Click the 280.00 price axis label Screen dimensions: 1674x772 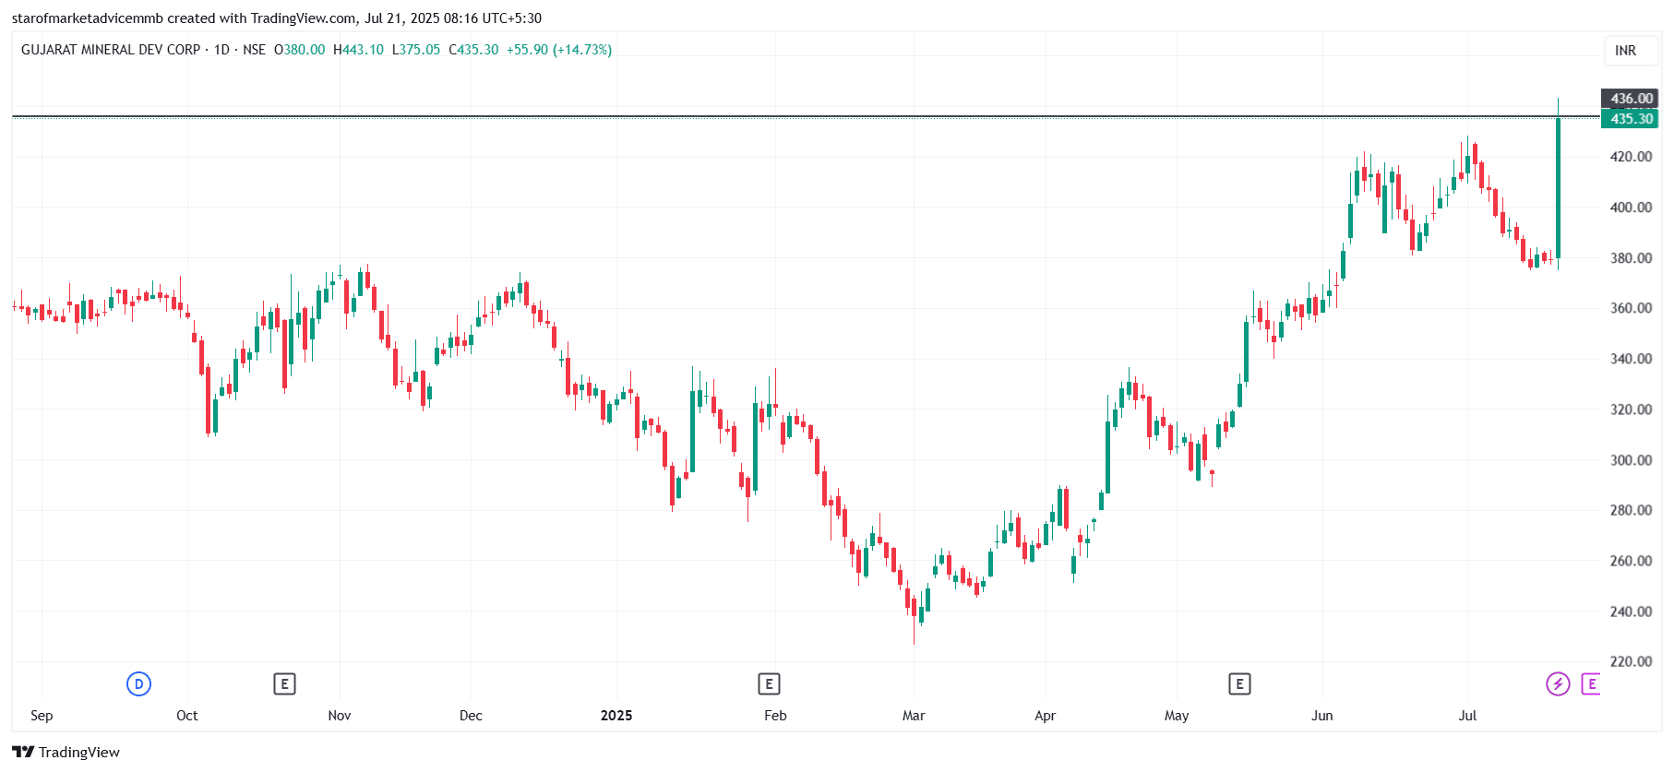[x=1631, y=510]
